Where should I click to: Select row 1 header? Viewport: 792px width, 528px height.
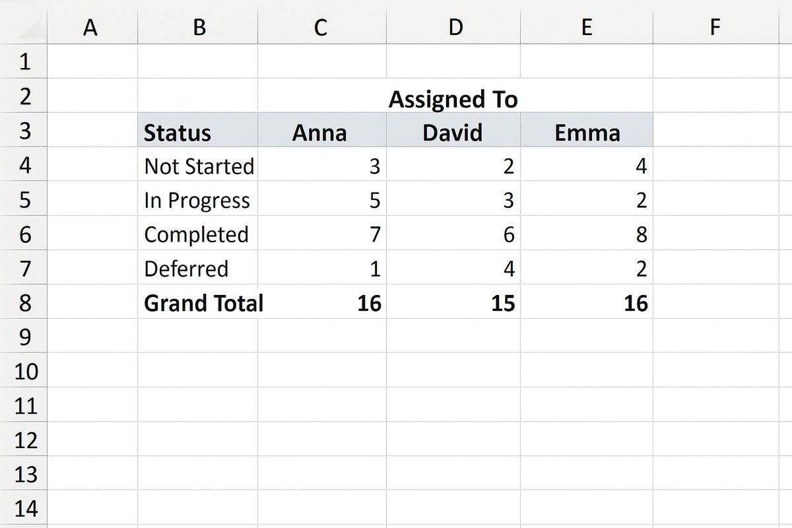click(24, 61)
